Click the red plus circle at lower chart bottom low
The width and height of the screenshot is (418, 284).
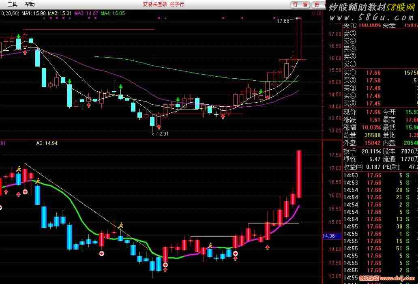click(x=165, y=265)
